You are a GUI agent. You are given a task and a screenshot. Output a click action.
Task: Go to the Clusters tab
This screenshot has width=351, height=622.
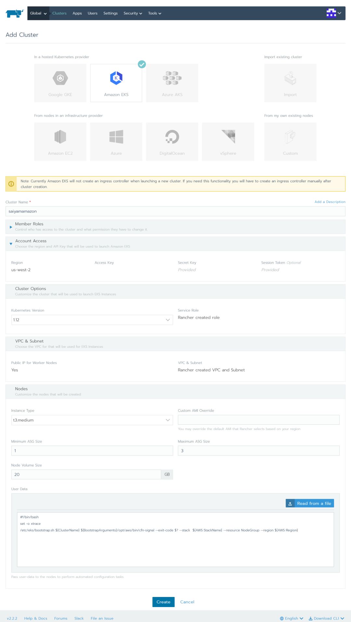click(59, 13)
